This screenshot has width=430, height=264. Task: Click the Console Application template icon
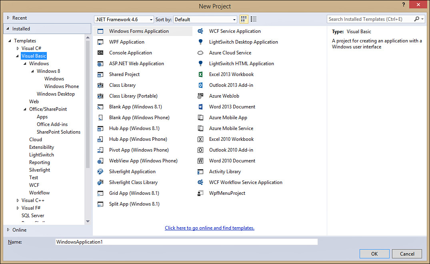(101, 53)
